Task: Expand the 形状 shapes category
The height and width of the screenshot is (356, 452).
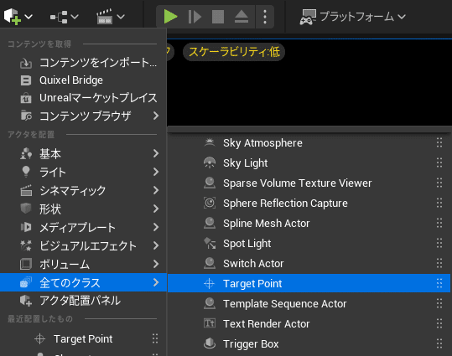Action: [x=83, y=209]
